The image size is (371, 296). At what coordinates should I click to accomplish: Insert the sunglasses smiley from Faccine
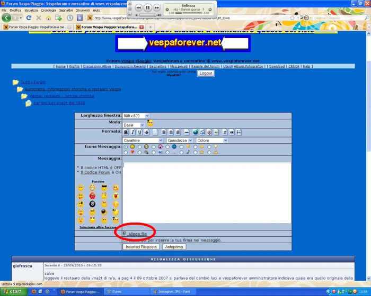click(x=104, y=188)
